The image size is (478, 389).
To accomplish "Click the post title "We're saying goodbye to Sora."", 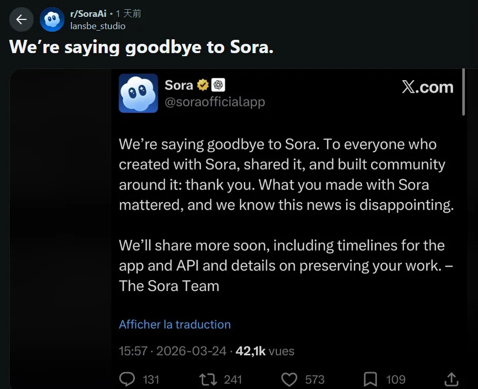I will pyautogui.click(x=141, y=47).
